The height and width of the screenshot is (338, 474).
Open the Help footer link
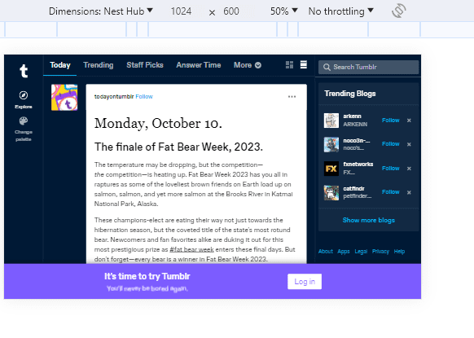(399, 251)
